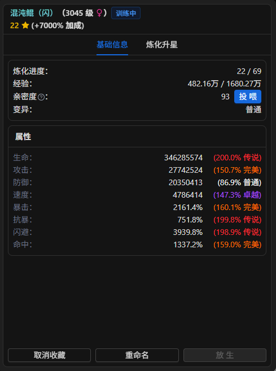Click the greyed-out 放生 button
The height and width of the screenshot is (371, 276).
[225, 355]
